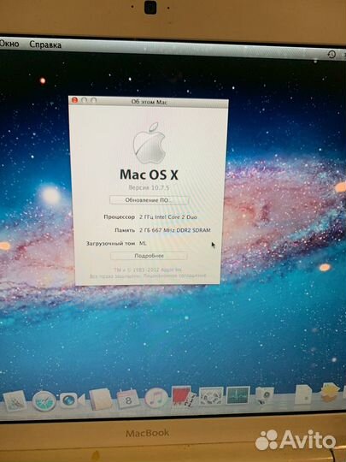This screenshot has width=346, height=462.
Task: Open the Справка menu
Action: [45, 44]
